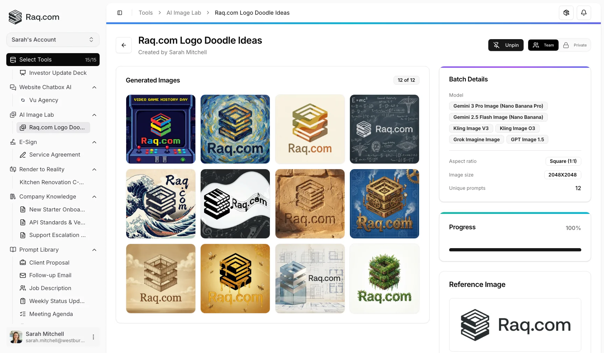This screenshot has height=353, width=604.
Task: Select the E-Sign pen icon in the sidebar
Action: 13,142
